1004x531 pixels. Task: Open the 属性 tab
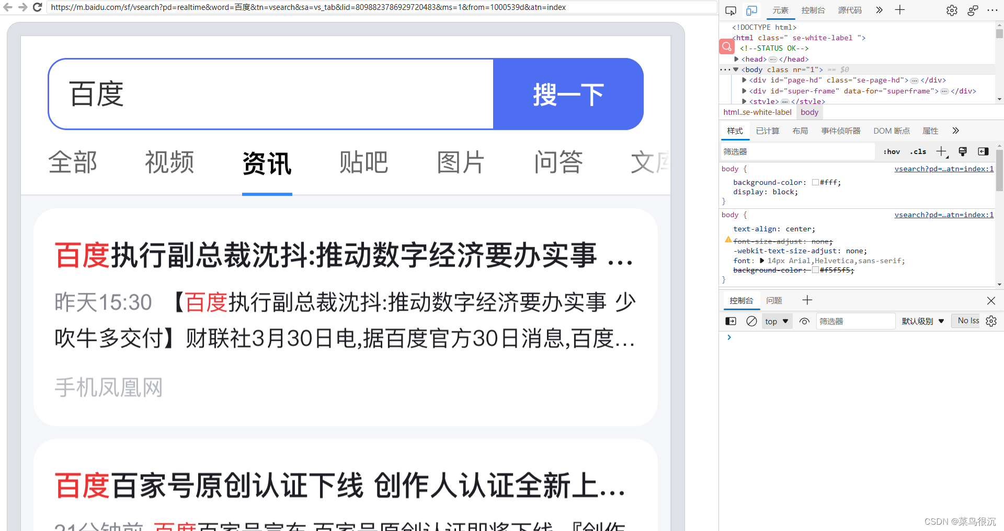click(x=930, y=131)
